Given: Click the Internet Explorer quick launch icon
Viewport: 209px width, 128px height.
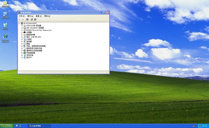Looking at the screenshot, I should 21,126.
